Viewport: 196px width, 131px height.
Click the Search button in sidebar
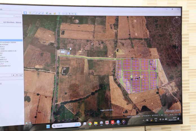click(x=18, y=16)
